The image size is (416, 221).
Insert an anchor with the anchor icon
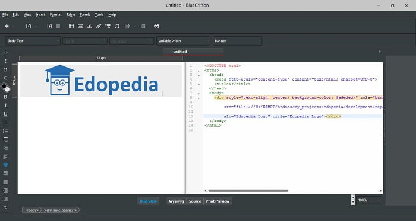89,26
